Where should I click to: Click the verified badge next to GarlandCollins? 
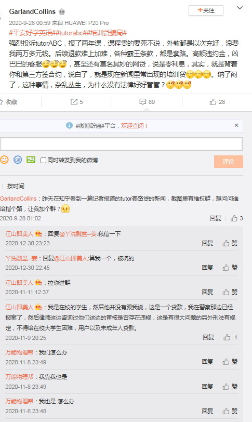(62, 12)
